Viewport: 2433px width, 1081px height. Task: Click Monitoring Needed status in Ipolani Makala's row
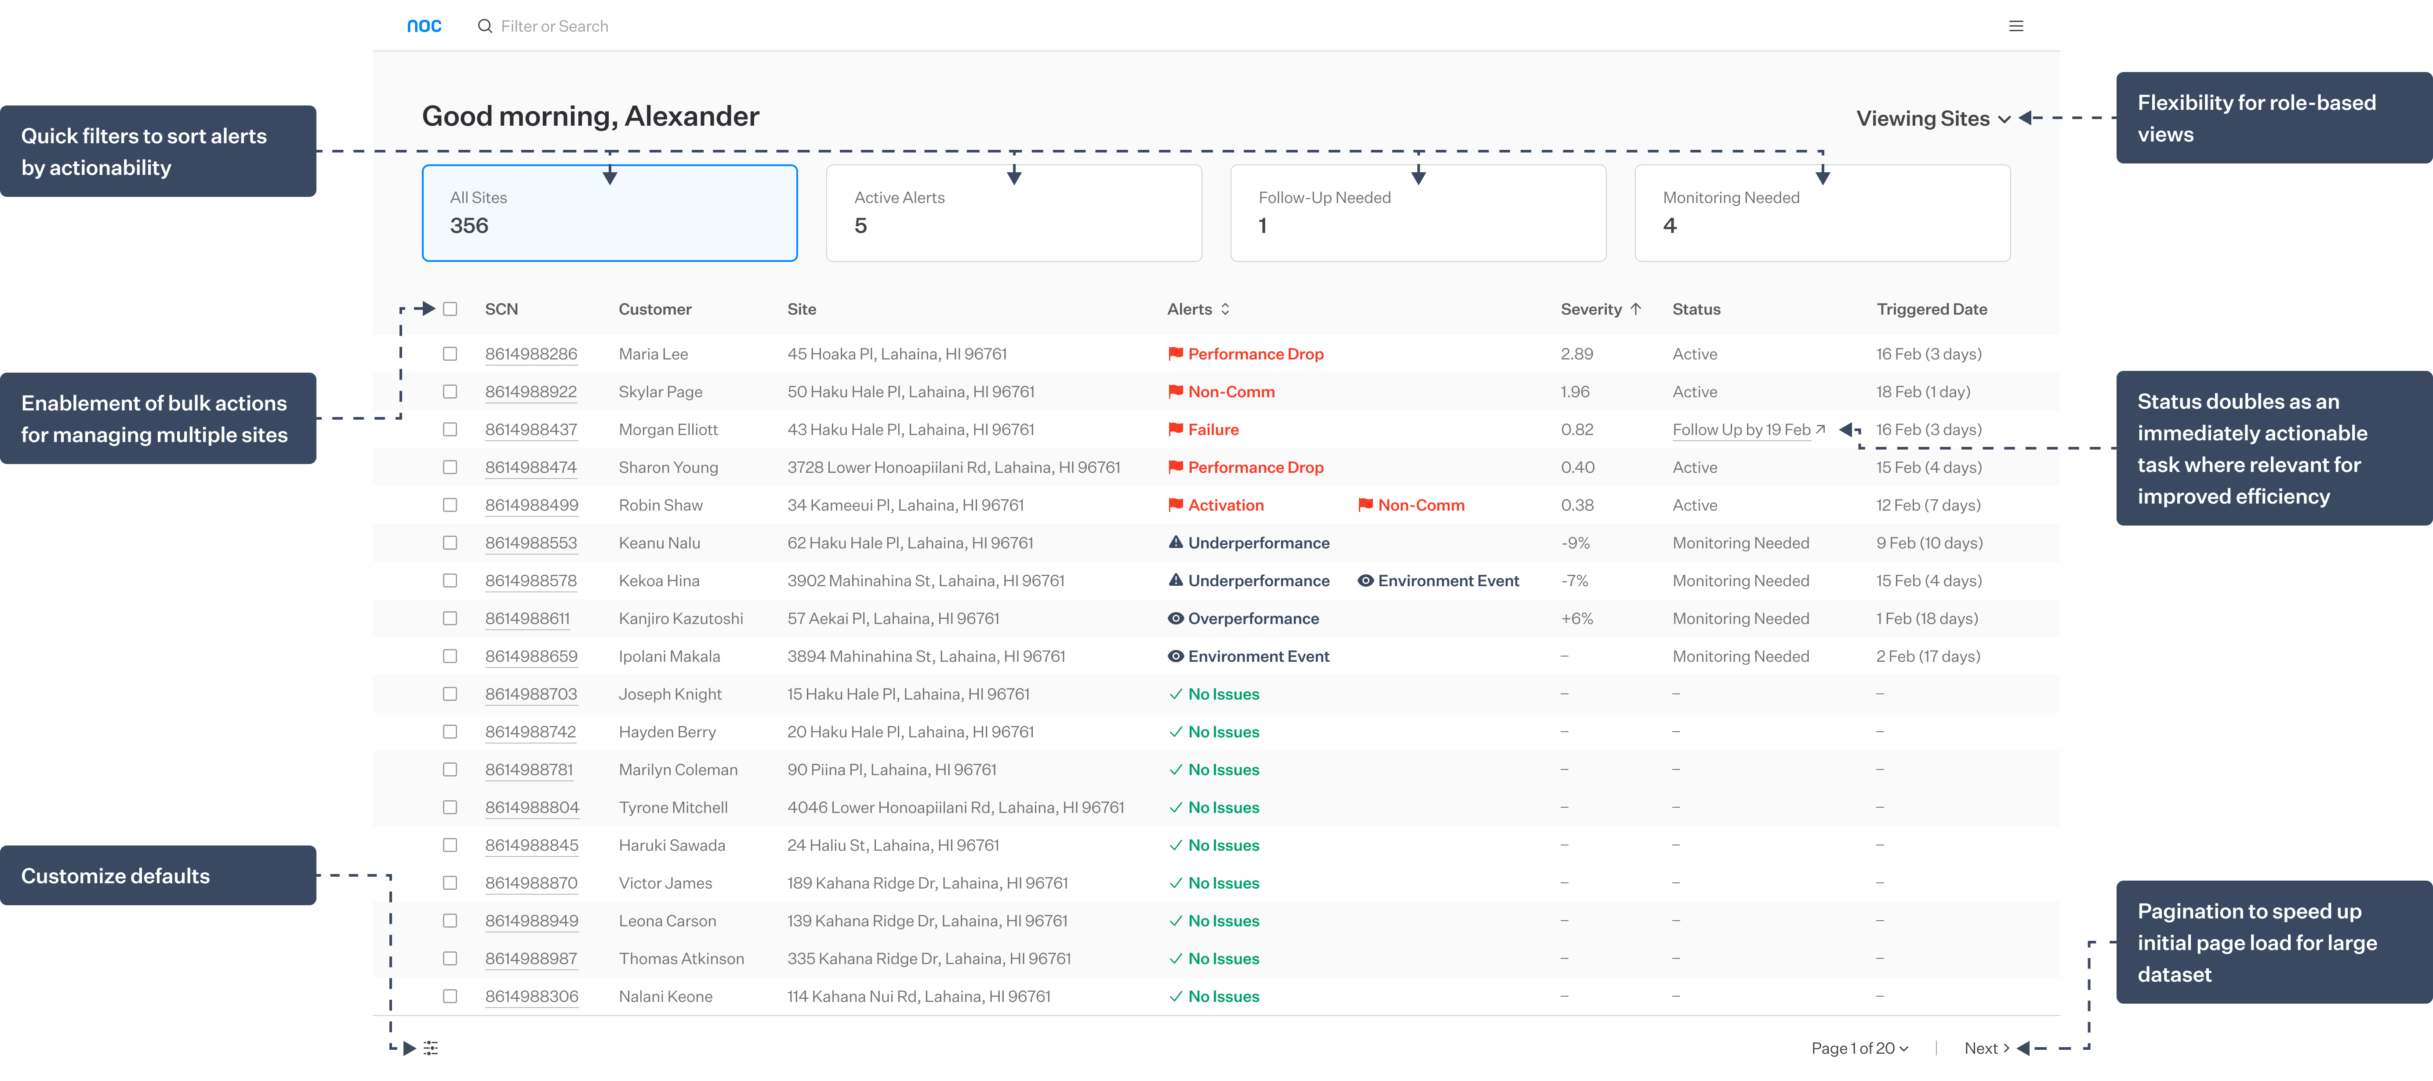tap(1741, 656)
